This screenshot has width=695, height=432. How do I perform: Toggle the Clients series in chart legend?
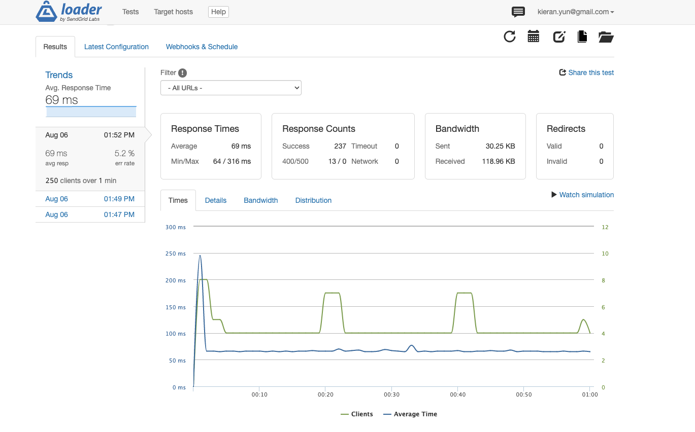[357, 414]
